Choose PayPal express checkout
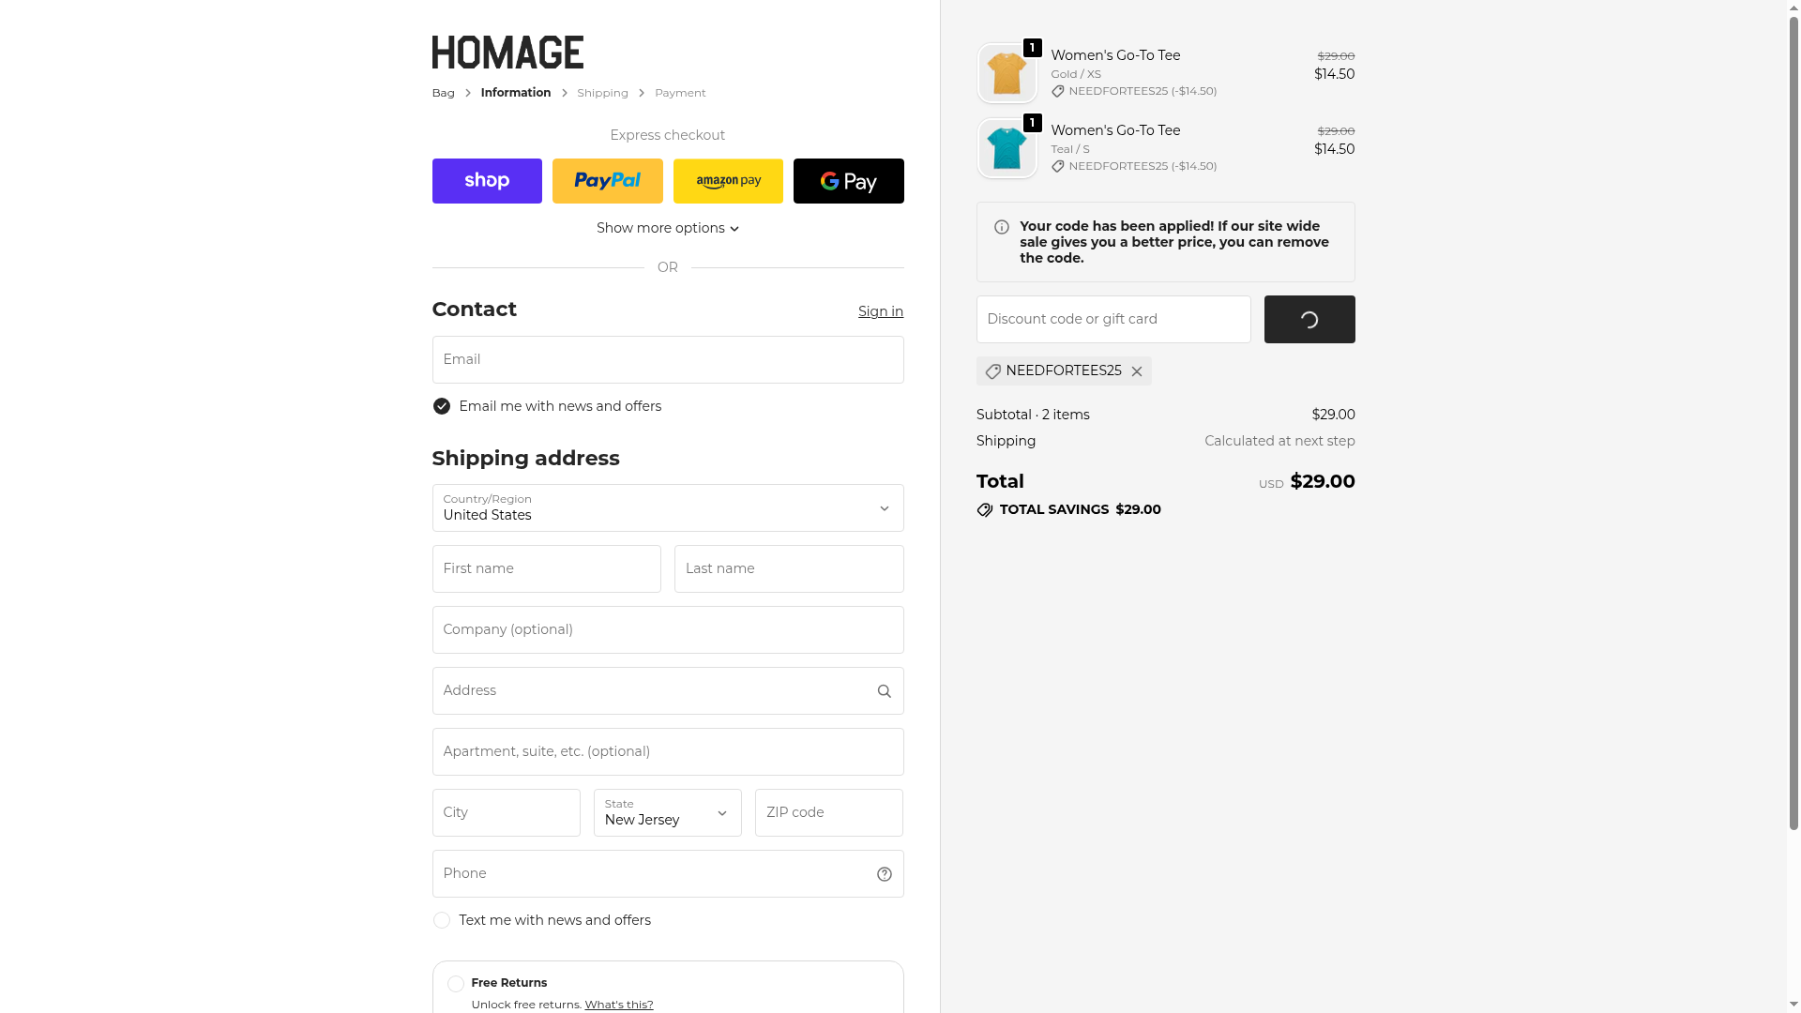The width and height of the screenshot is (1801, 1013). click(x=607, y=181)
